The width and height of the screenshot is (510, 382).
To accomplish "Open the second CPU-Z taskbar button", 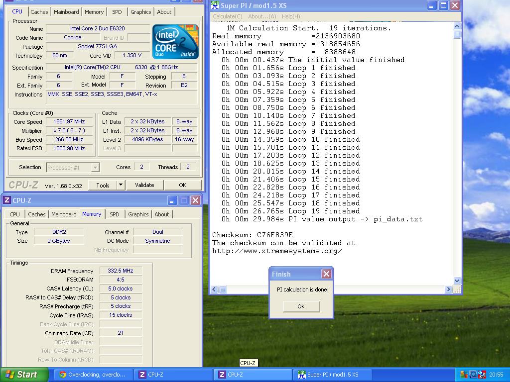I will tap(253, 375).
